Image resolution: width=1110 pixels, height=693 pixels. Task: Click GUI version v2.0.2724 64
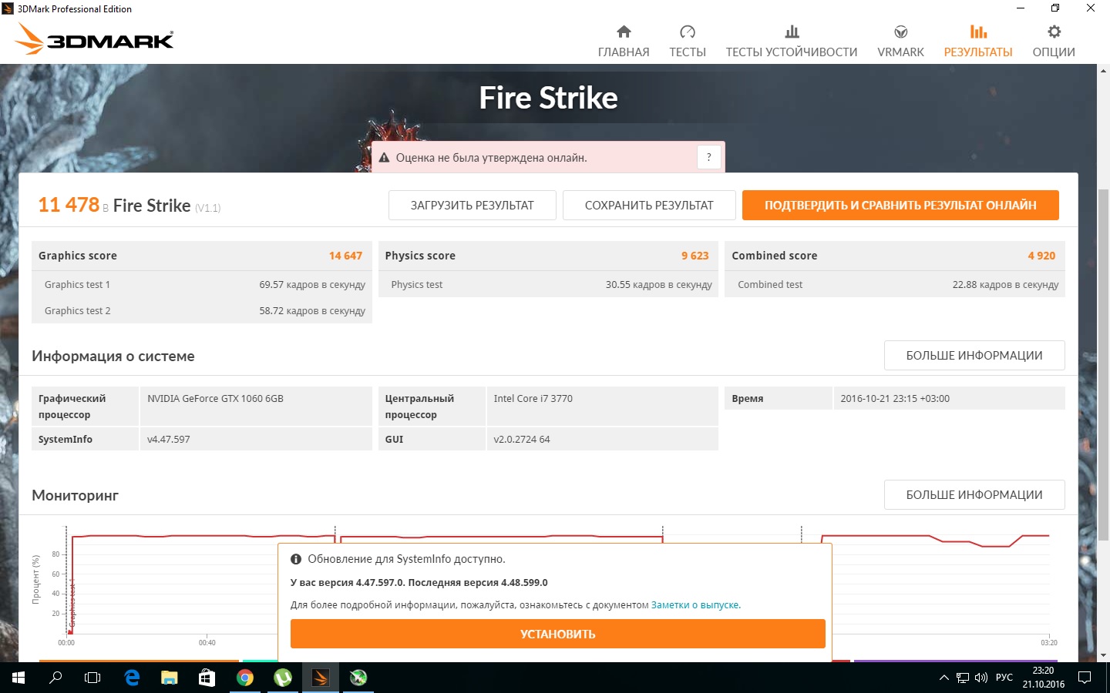point(522,440)
